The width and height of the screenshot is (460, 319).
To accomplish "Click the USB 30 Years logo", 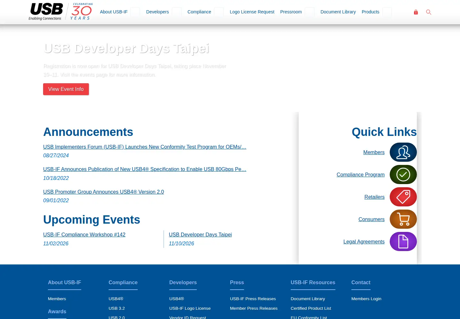I will [61, 12].
